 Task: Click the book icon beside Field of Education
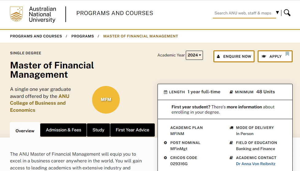coord(231,143)
